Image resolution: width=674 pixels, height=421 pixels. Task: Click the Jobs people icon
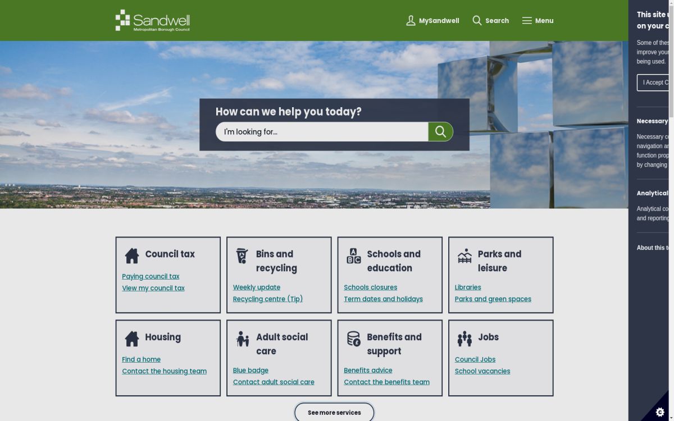pos(464,339)
